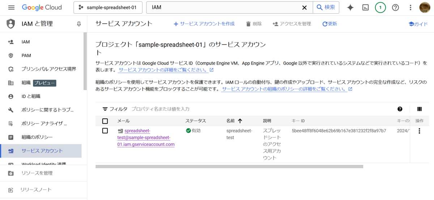Open the column display options icon

click(420, 109)
